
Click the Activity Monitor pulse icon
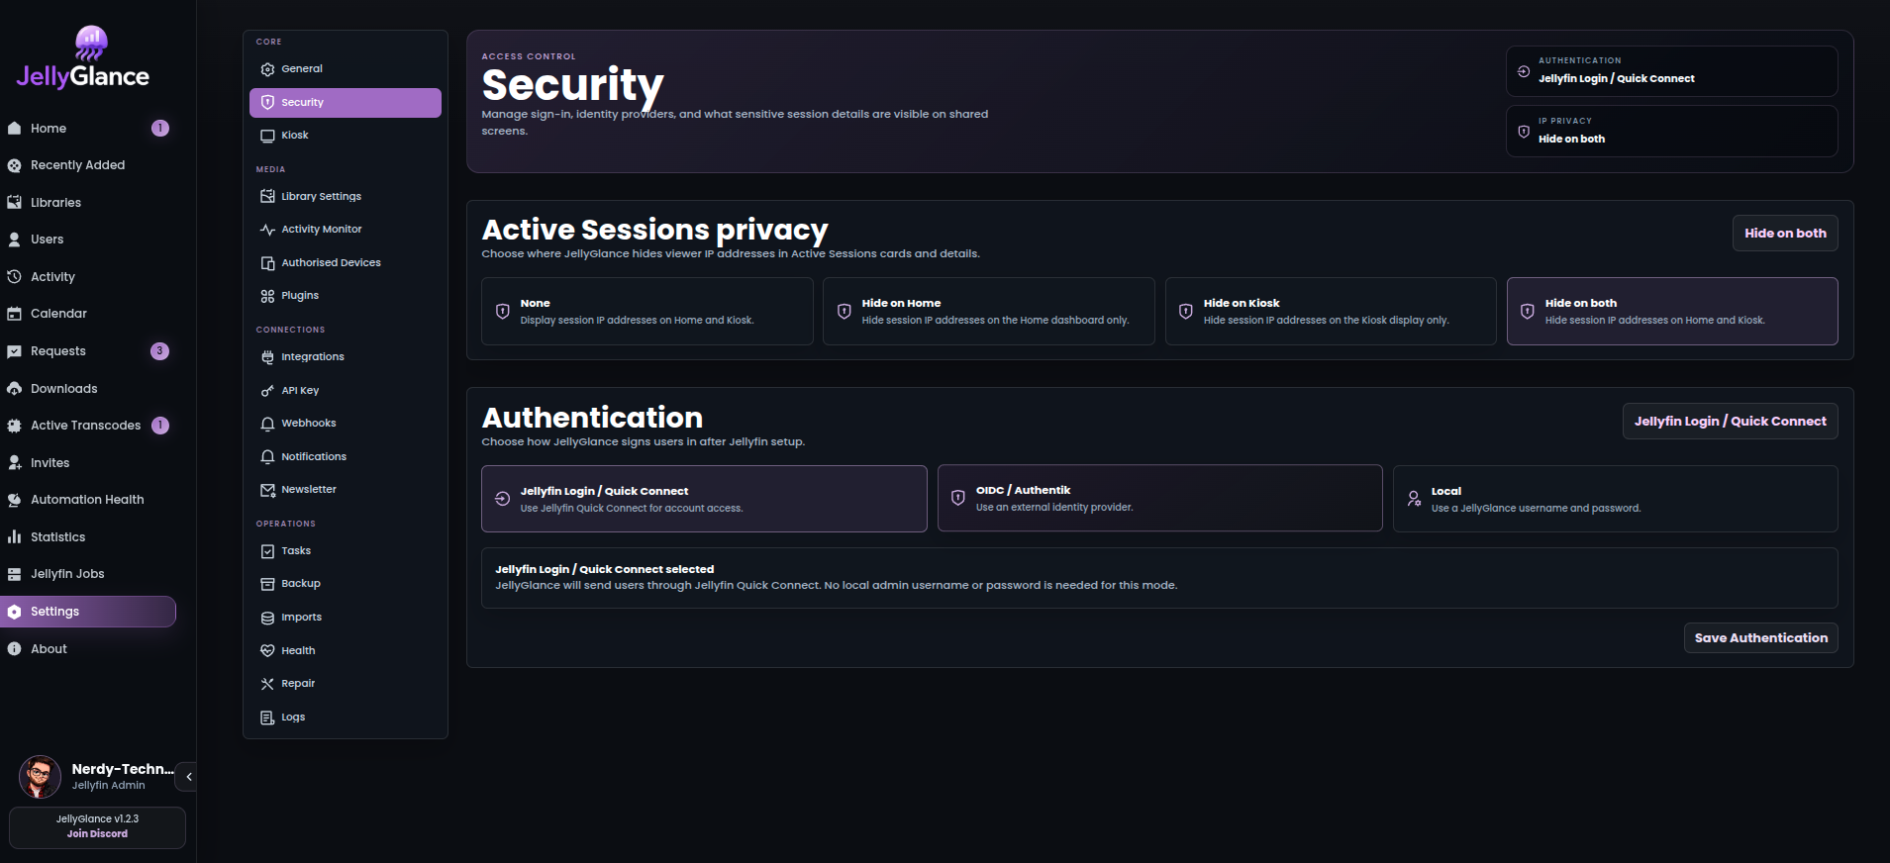267,230
